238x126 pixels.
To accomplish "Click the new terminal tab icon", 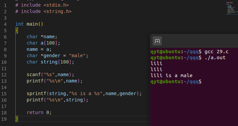I will pos(157,41).
